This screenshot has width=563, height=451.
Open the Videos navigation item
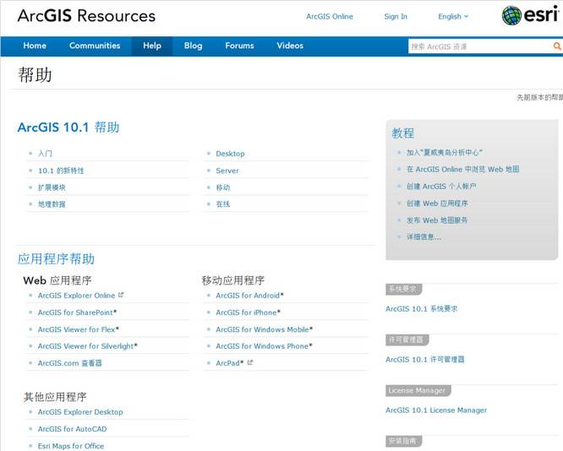pyautogui.click(x=290, y=46)
